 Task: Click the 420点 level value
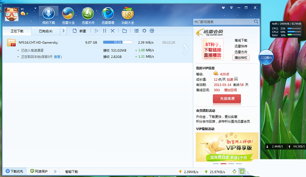(x=225, y=74)
